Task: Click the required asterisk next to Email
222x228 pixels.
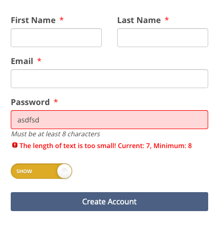Action: 39,60
